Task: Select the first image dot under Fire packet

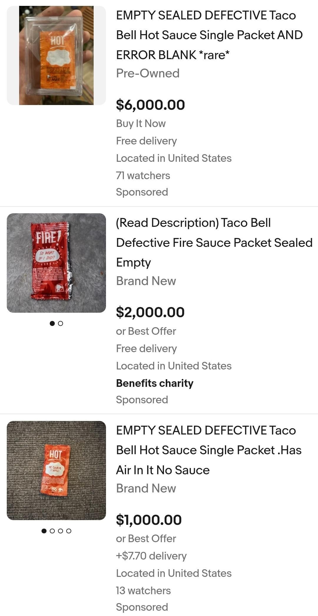Action: pos(52,324)
